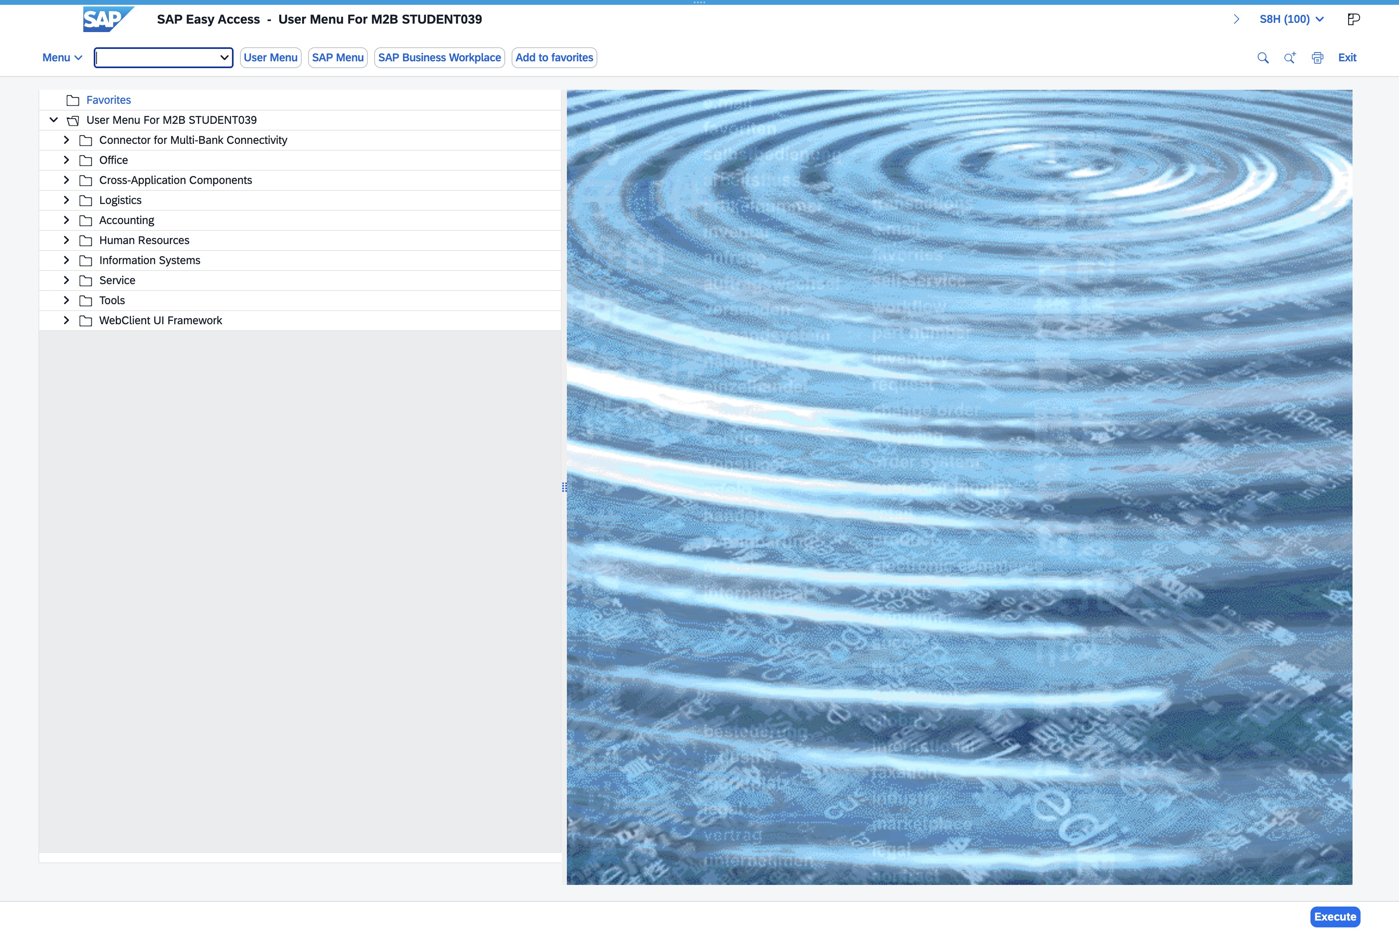Collapse the User Menu For M2B STUDENT039 node

coord(54,119)
